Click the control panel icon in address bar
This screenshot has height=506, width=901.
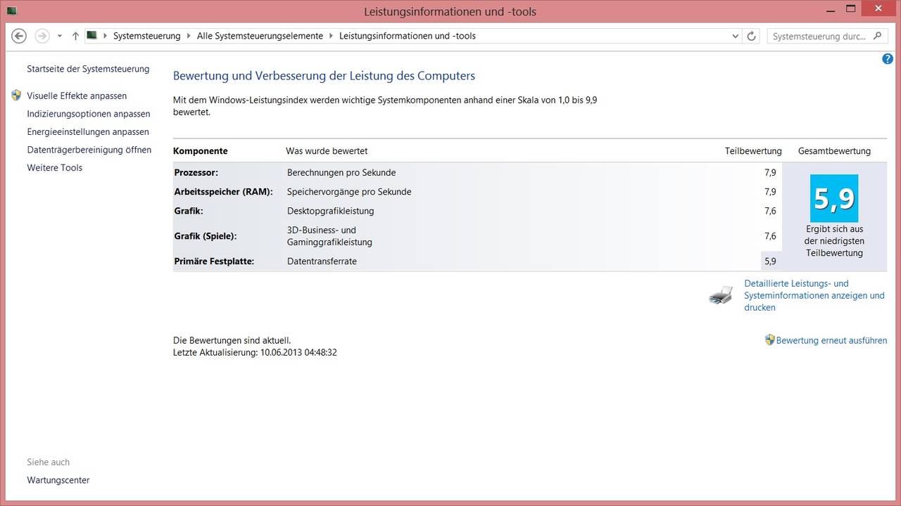coord(92,35)
